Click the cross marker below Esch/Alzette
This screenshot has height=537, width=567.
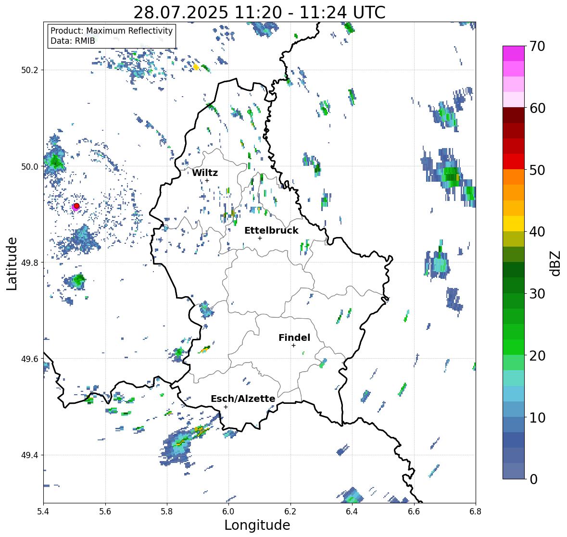click(226, 407)
